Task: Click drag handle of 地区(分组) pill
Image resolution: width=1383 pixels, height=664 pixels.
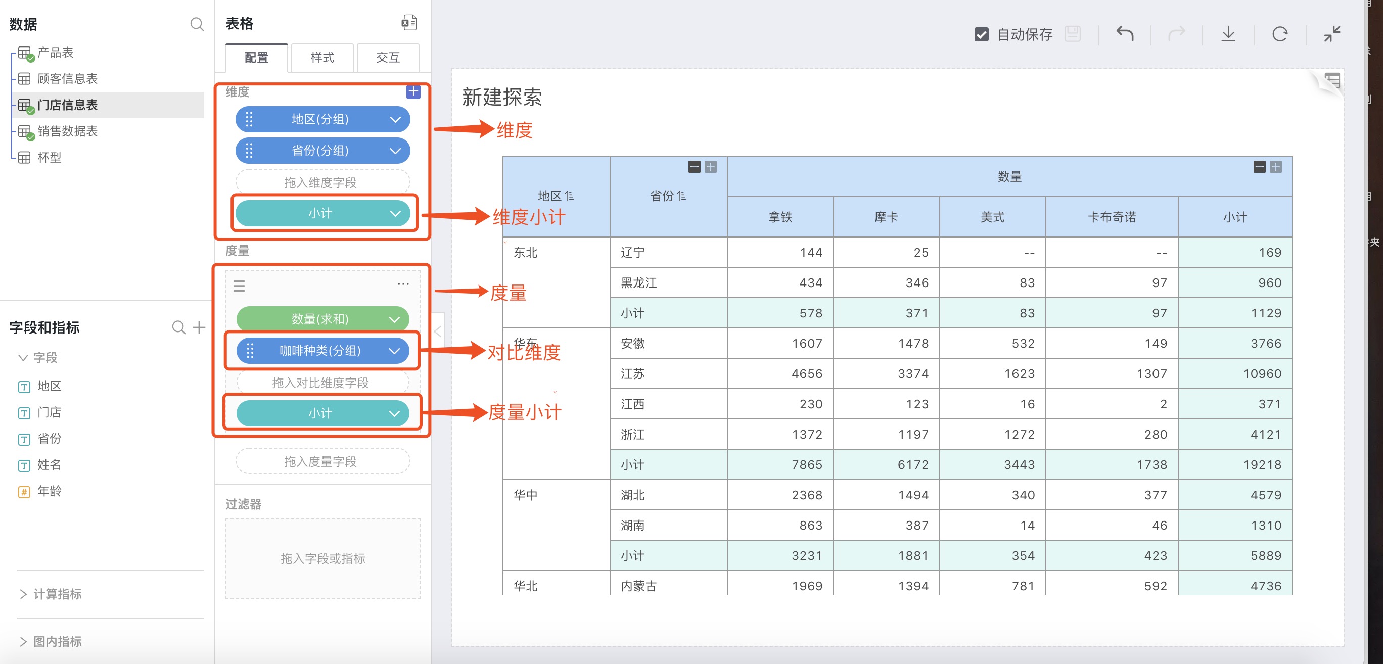Action: click(249, 119)
